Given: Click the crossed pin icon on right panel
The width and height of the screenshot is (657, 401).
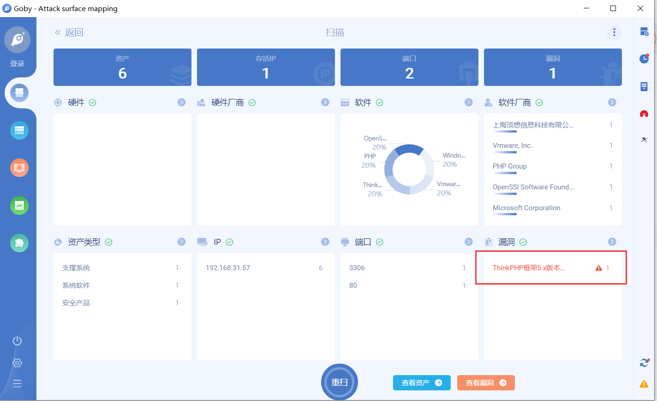Looking at the screenshot, I should (644, 140).
